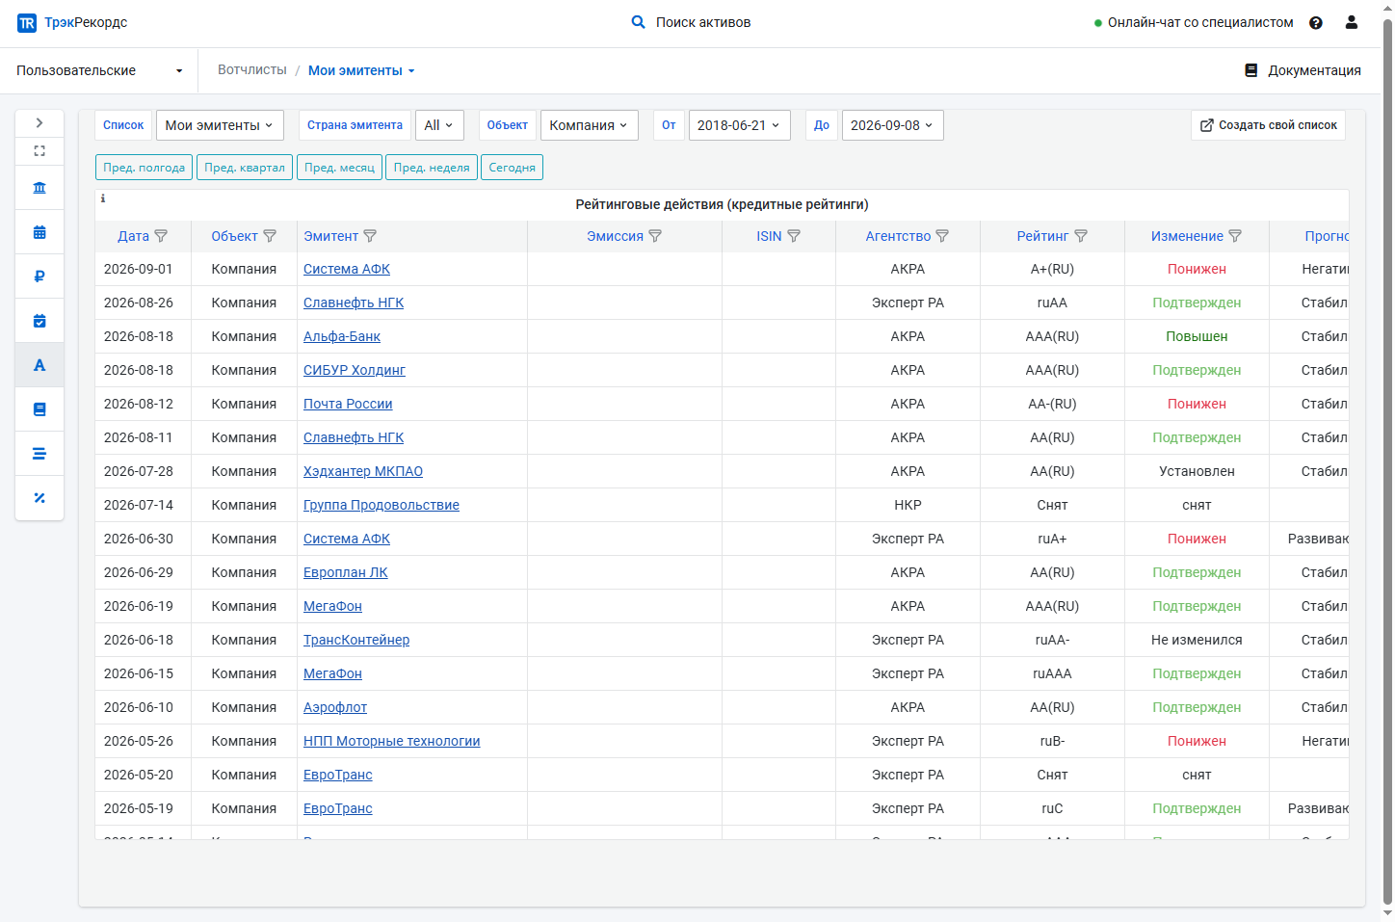Select Пред. полгода period
The width and height of the screenshot is (1395, 922).
click(x=145, y=168)
